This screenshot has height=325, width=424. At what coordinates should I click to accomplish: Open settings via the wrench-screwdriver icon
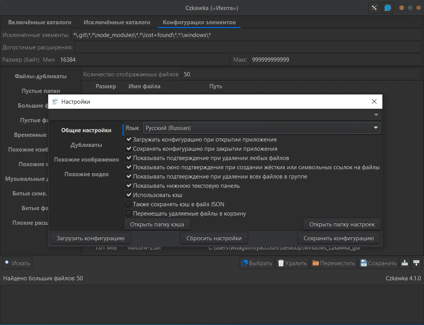pos(374,8)
